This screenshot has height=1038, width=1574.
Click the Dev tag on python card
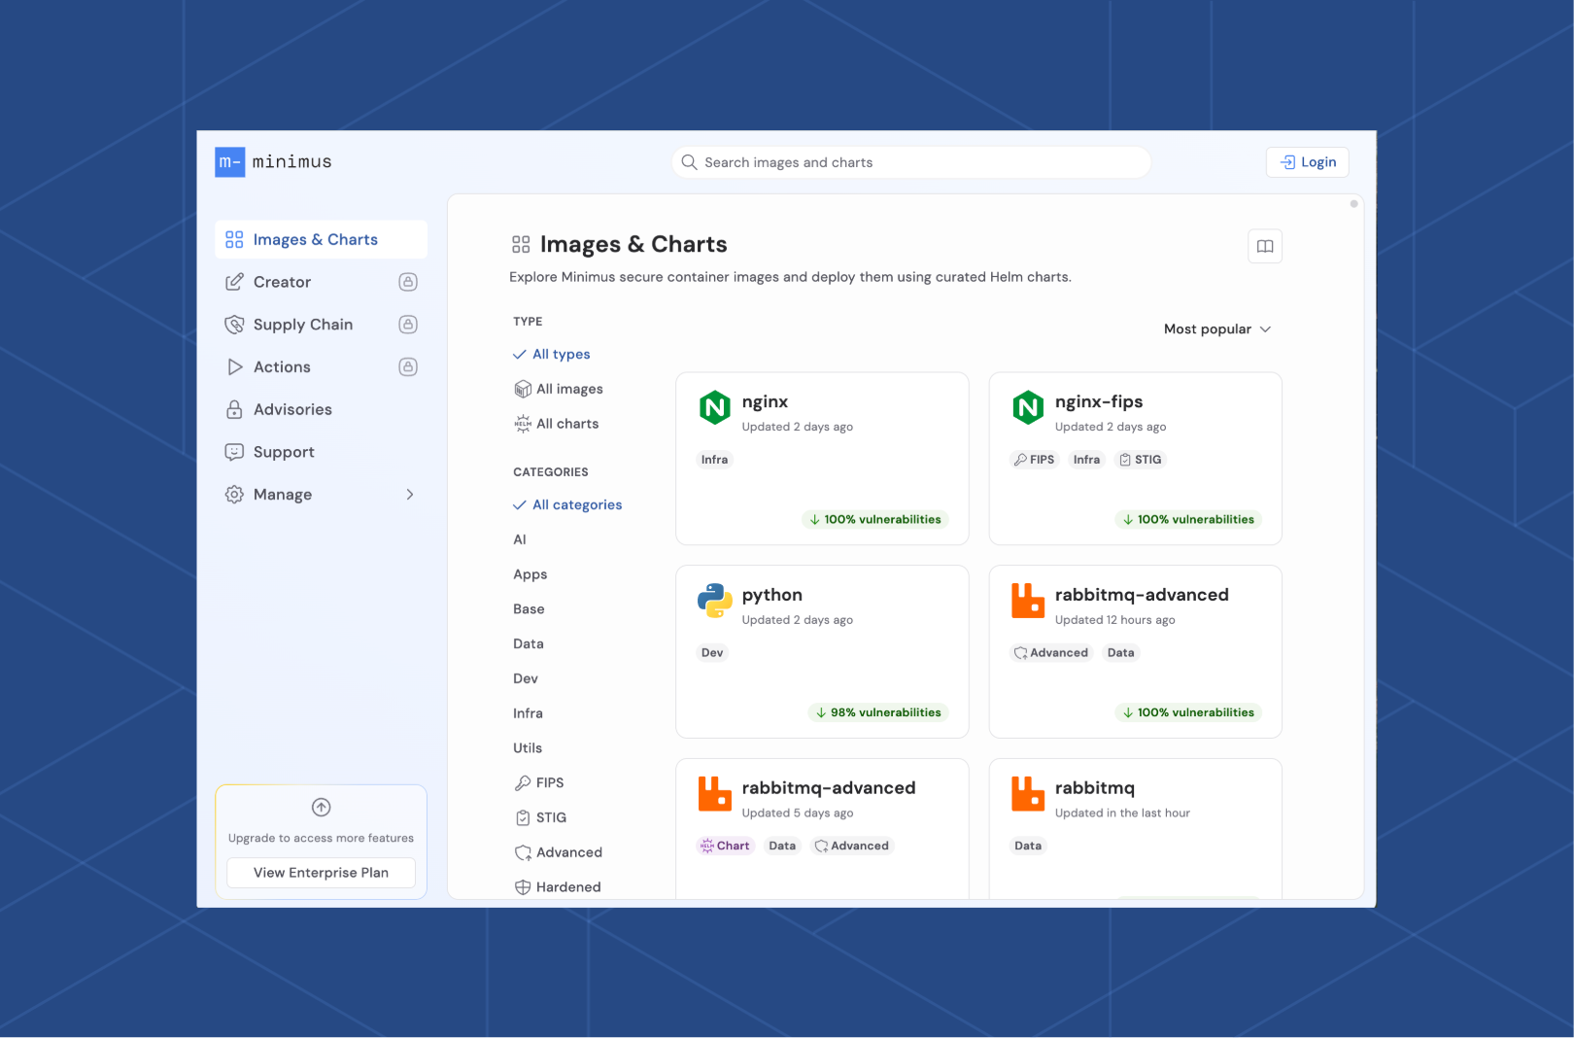tap(712, 653)
